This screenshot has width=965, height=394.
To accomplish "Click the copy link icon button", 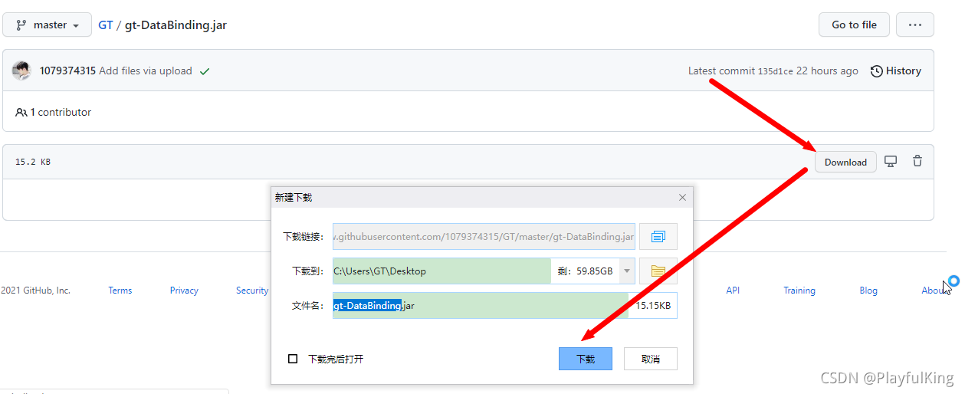I will pos(658,237).
